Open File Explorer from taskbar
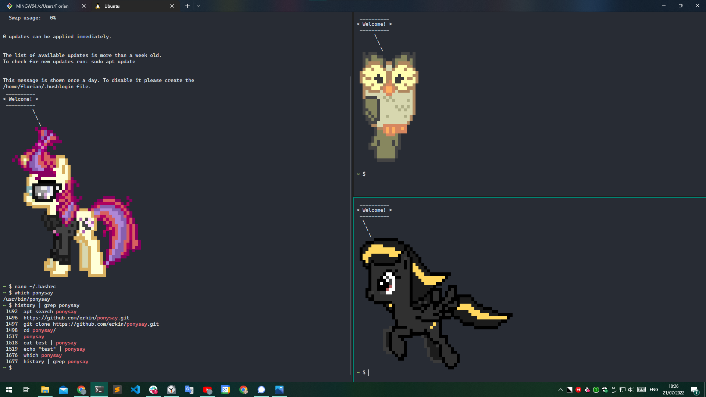Viewport: 706px width, 397px height. (x=45, y=390)
